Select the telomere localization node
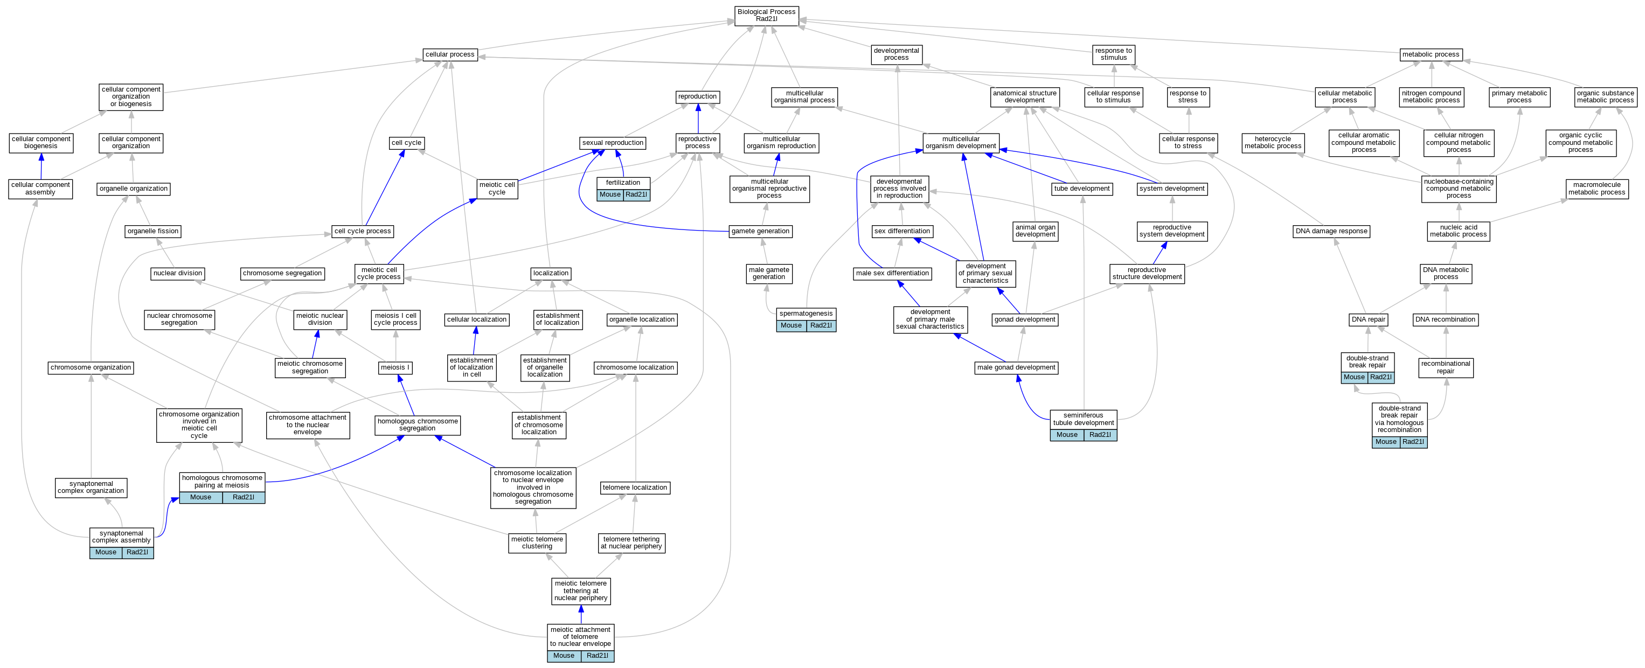This screenshot has height=668, width=1645. tap(635, 488)
